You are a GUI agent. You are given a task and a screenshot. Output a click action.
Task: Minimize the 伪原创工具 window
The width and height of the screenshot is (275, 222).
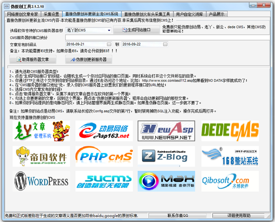pos(253,5)
